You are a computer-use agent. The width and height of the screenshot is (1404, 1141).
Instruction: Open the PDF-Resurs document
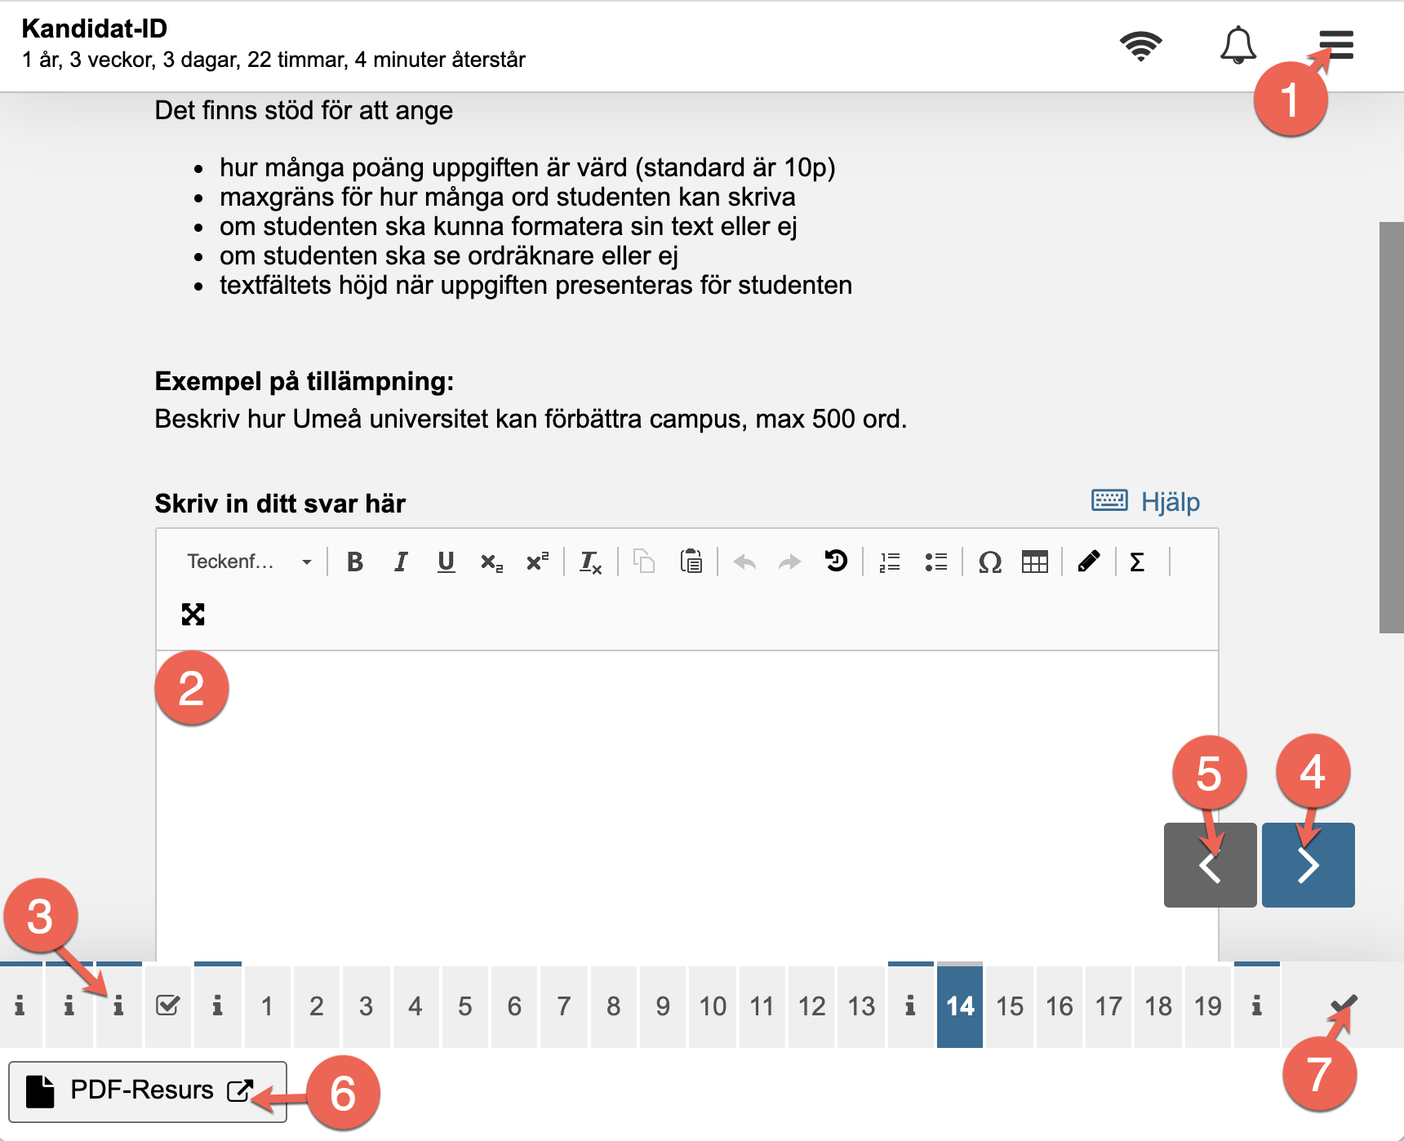[148, 1090]
